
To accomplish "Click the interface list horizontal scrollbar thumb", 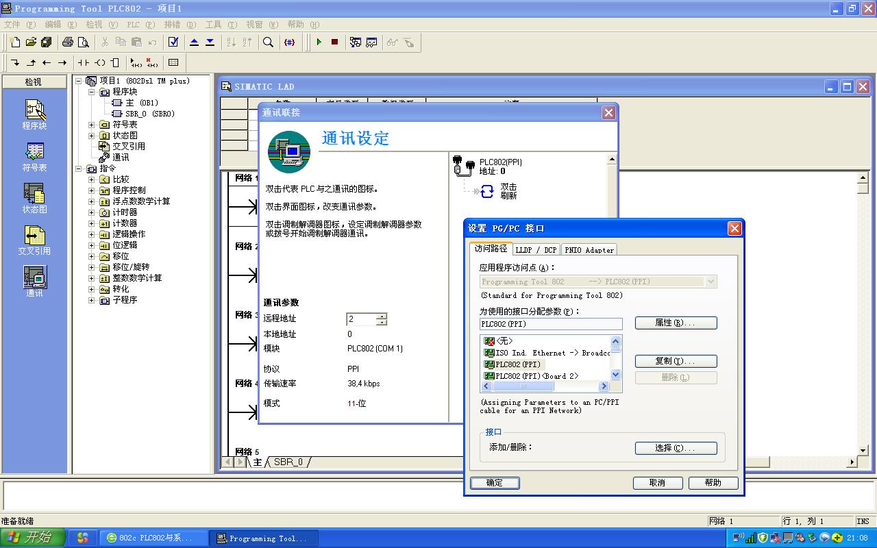I will [x=523, y=386].
